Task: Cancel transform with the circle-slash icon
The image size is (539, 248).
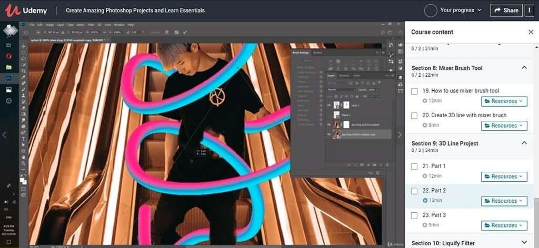Action: pos(176,32)
